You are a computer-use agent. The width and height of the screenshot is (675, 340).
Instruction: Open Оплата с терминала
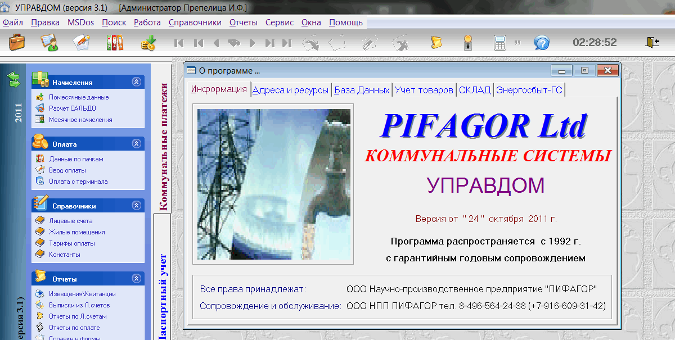point(78,182)
